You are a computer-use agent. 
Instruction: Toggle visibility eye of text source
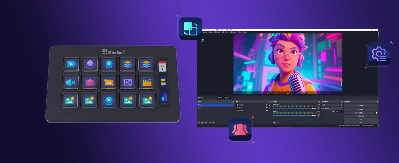point(267,108)
